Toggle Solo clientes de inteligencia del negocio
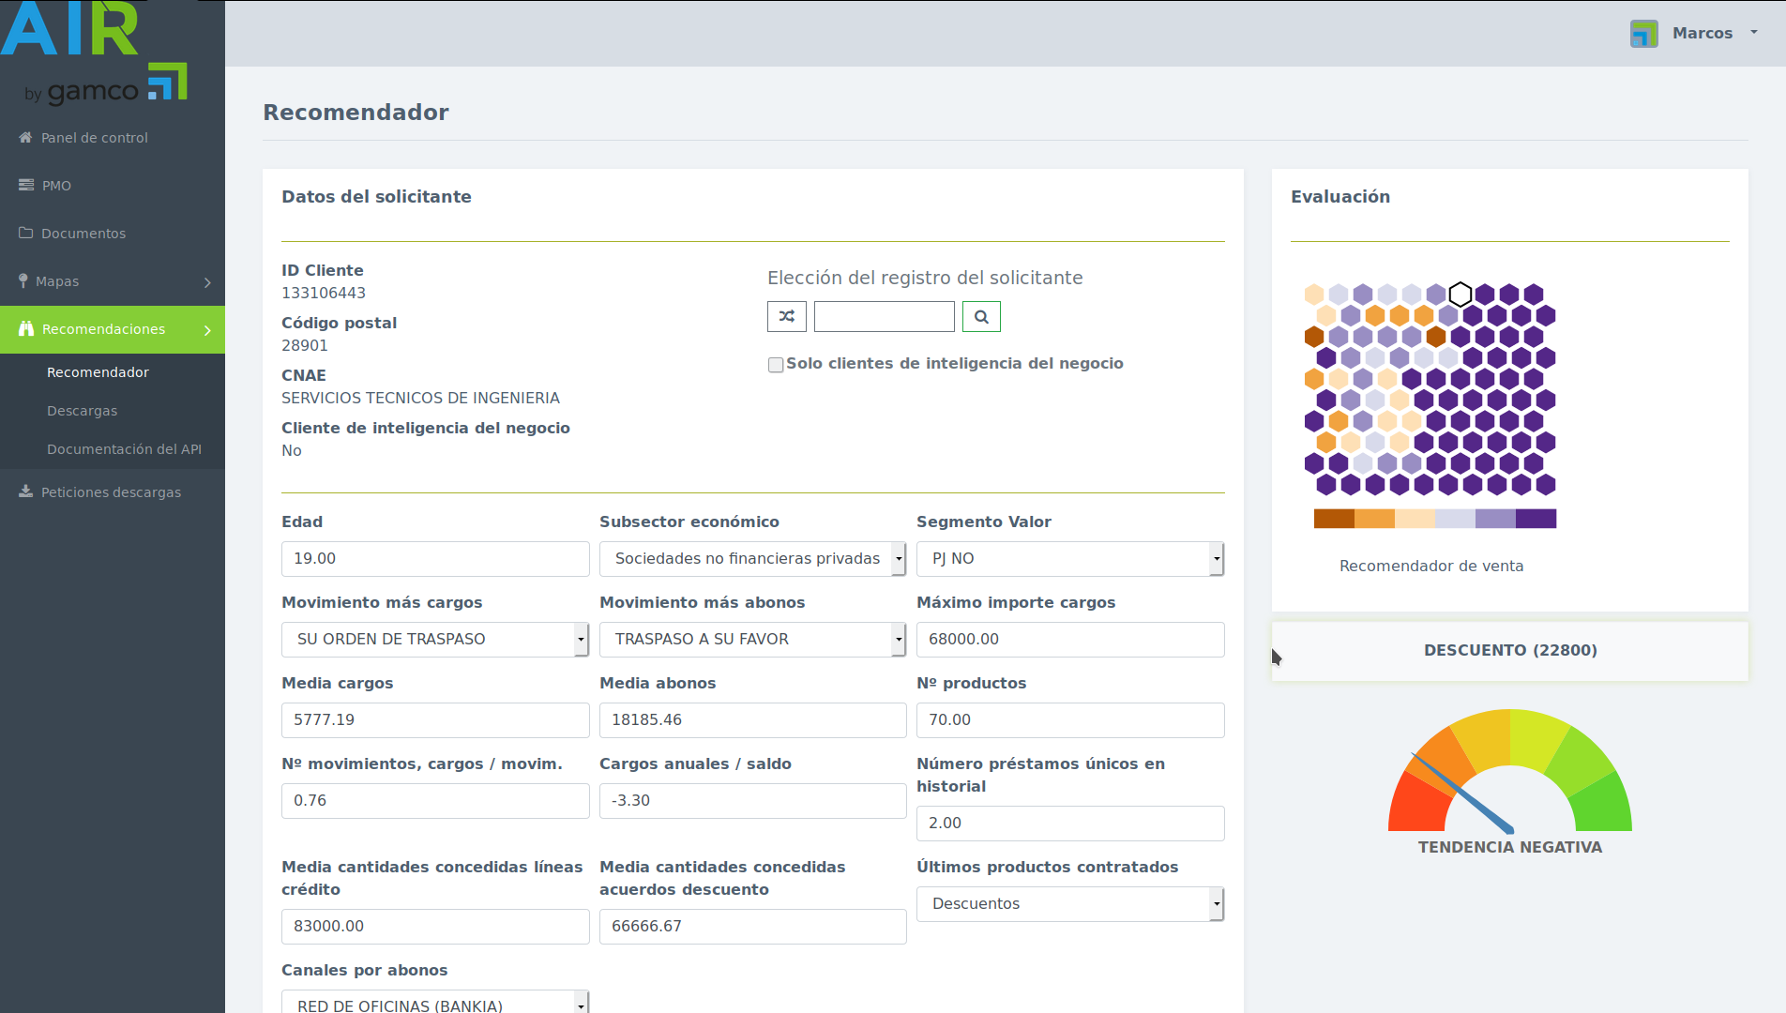Viewport: 1786px width, 1013px height. [x=776, y=364]
